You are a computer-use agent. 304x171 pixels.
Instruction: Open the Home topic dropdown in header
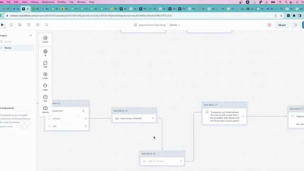[174, 25]
